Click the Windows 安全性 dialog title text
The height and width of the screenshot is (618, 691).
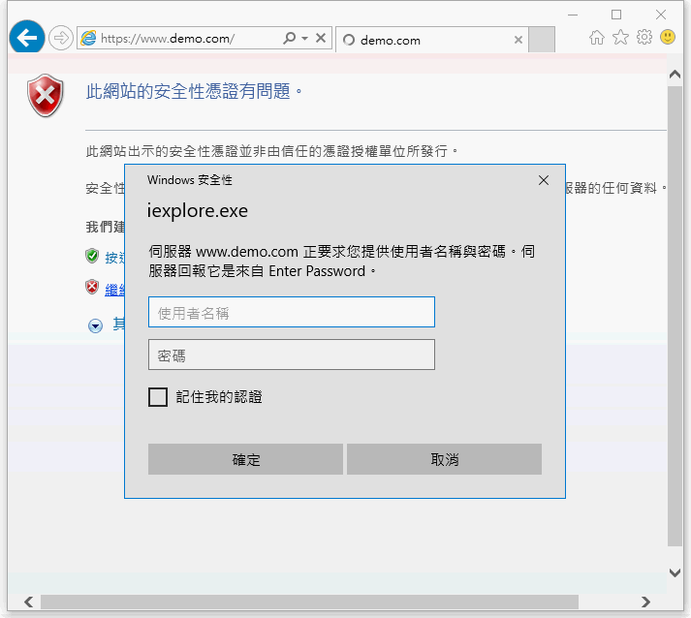[x=190, y=180]
